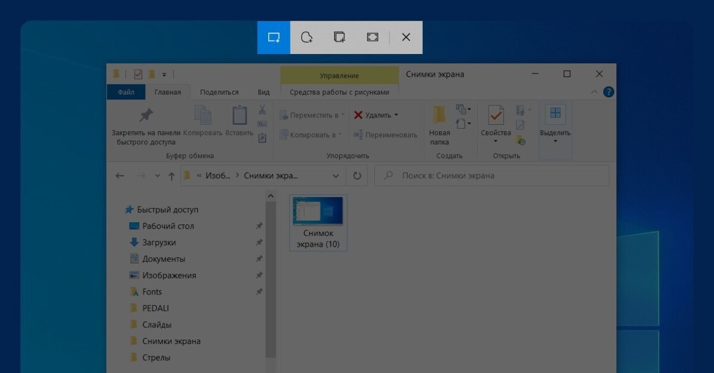Open Загрузки in the sidebar

coord(154,242)
